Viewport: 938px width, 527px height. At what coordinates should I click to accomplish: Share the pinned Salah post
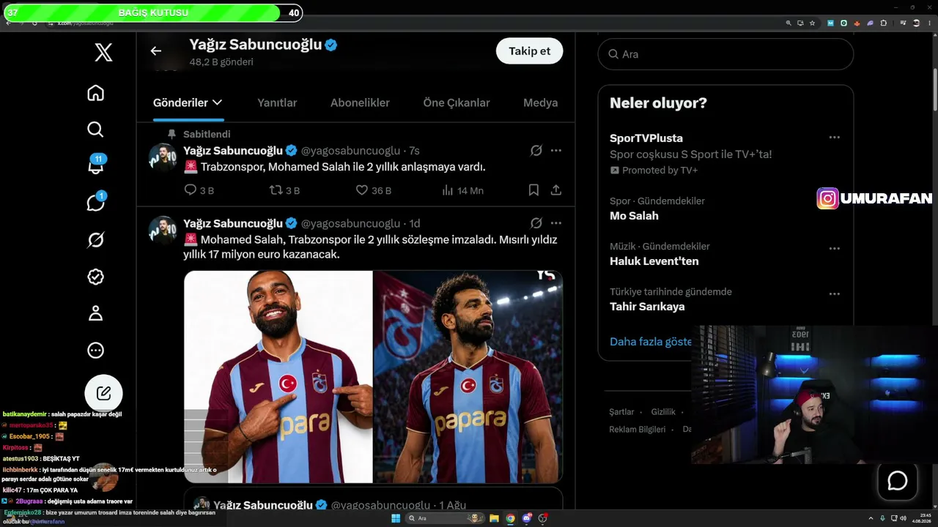click(x=556, y=190)
